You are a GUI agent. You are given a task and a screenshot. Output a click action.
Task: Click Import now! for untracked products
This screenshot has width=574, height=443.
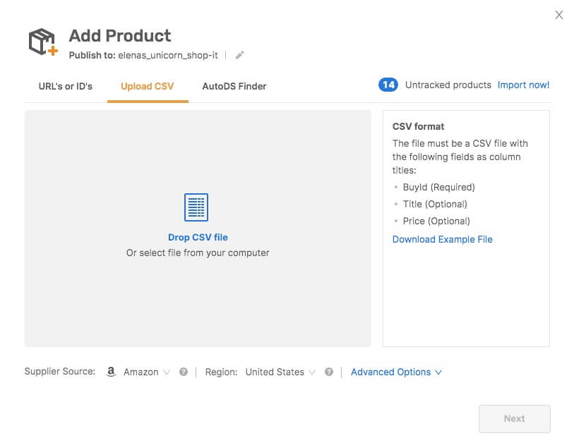523,84
